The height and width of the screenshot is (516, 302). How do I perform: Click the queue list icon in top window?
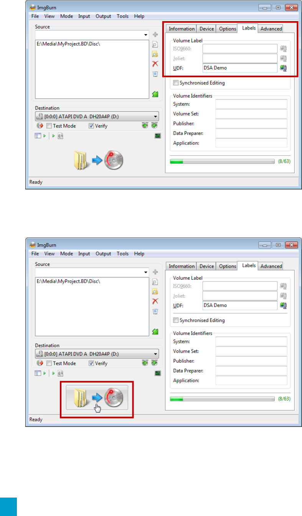[38, 136]
